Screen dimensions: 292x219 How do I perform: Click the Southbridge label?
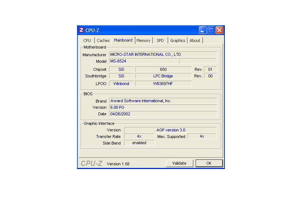coord(96,76)
